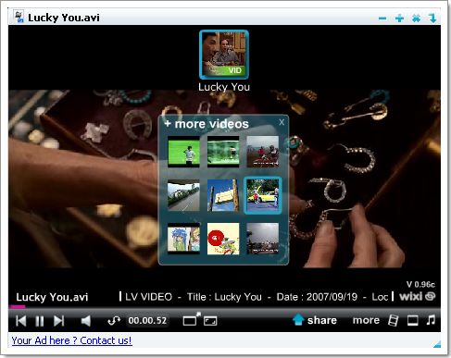Skip to the next track
This screenshot has height=358, width=451.
[58, 321]
